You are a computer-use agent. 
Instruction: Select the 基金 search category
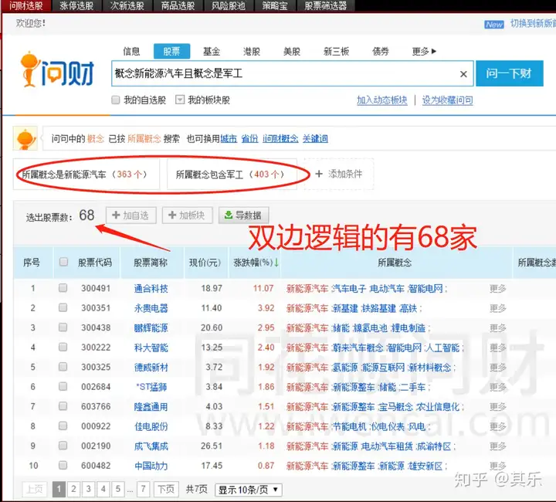pyautogui.click(x=212, y=52)
